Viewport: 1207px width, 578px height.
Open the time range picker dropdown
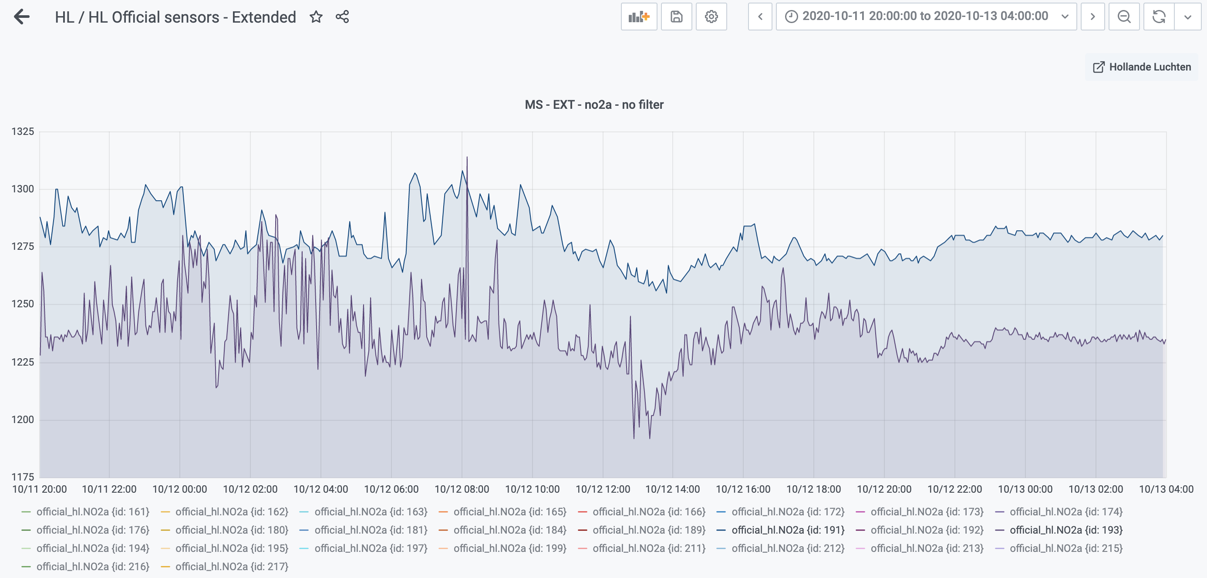pyautogui.click(x=925, y=17)
